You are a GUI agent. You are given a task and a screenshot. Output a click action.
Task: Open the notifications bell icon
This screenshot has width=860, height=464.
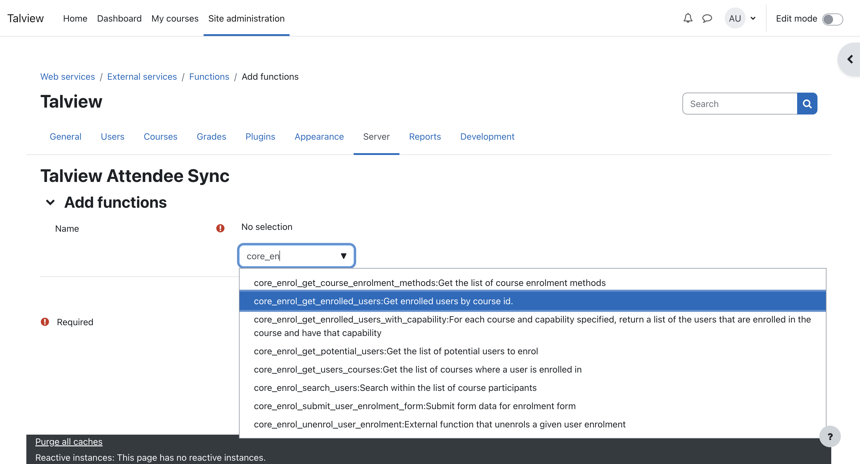(688, 18)
